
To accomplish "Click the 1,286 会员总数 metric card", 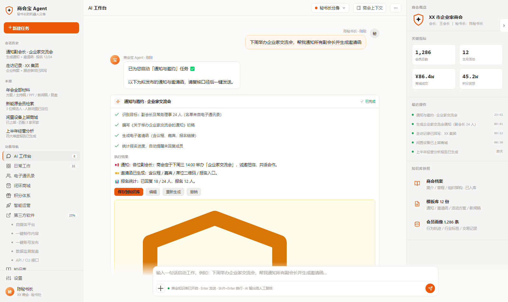I will [x=434, y=55].
